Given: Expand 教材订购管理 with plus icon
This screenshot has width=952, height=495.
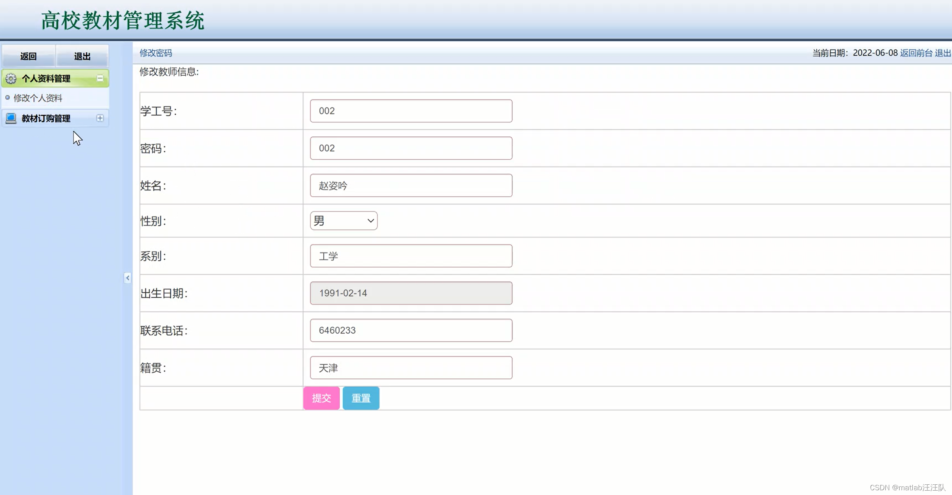Looking at the screenshot, I should (100, 118).
